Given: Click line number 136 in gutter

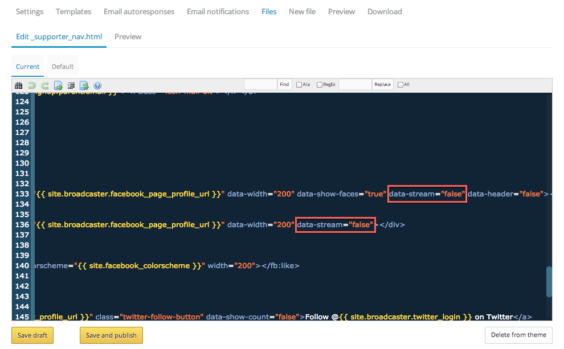Looking at the screenshot, I should [x=22, y=225].
